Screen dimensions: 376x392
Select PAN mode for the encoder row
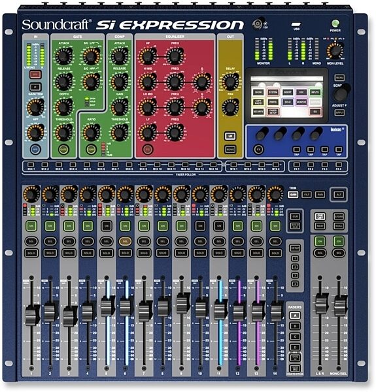coord(320,195)
